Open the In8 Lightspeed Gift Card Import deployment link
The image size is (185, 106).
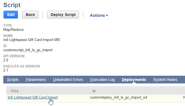[x=33, y=97]
